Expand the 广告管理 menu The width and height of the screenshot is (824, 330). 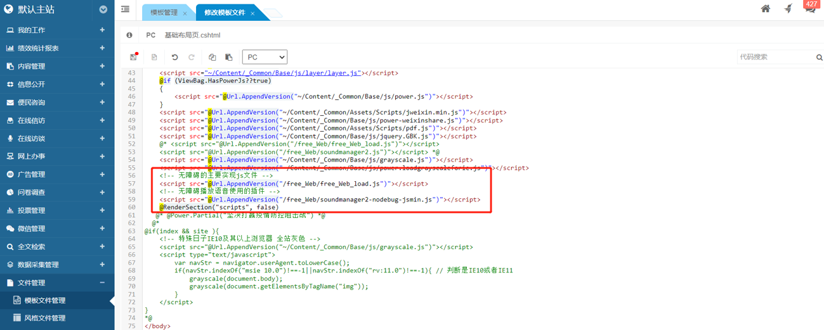point(56,174)
